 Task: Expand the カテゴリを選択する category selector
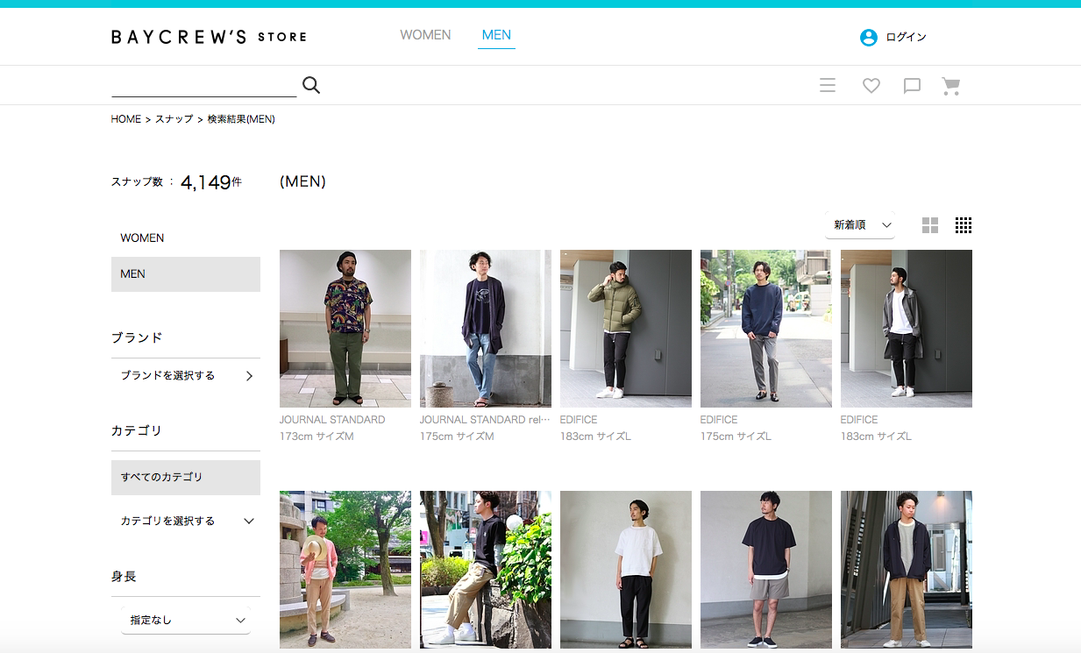pos(186,521)
